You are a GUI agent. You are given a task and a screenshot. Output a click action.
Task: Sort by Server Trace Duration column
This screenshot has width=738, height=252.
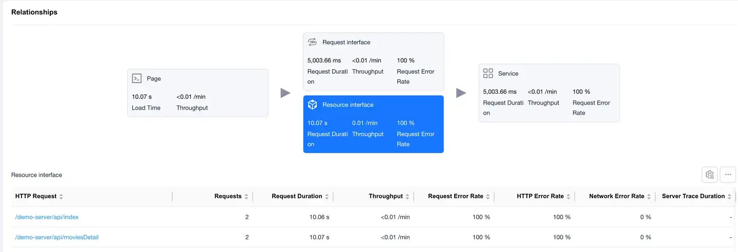(x=729, y=197)
